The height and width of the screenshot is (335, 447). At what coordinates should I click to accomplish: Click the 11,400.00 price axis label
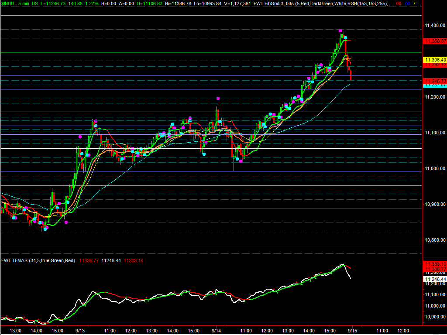pyautogui.click(x=435, y=26)
